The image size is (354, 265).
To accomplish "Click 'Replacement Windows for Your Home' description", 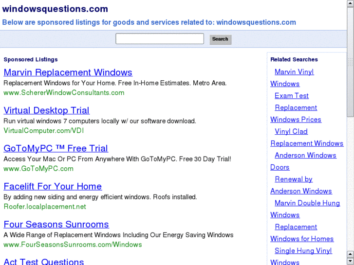I will [x=115, y=83].
